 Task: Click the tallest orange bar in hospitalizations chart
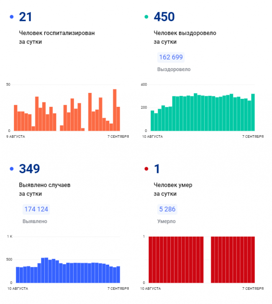[x=115, y=110]
